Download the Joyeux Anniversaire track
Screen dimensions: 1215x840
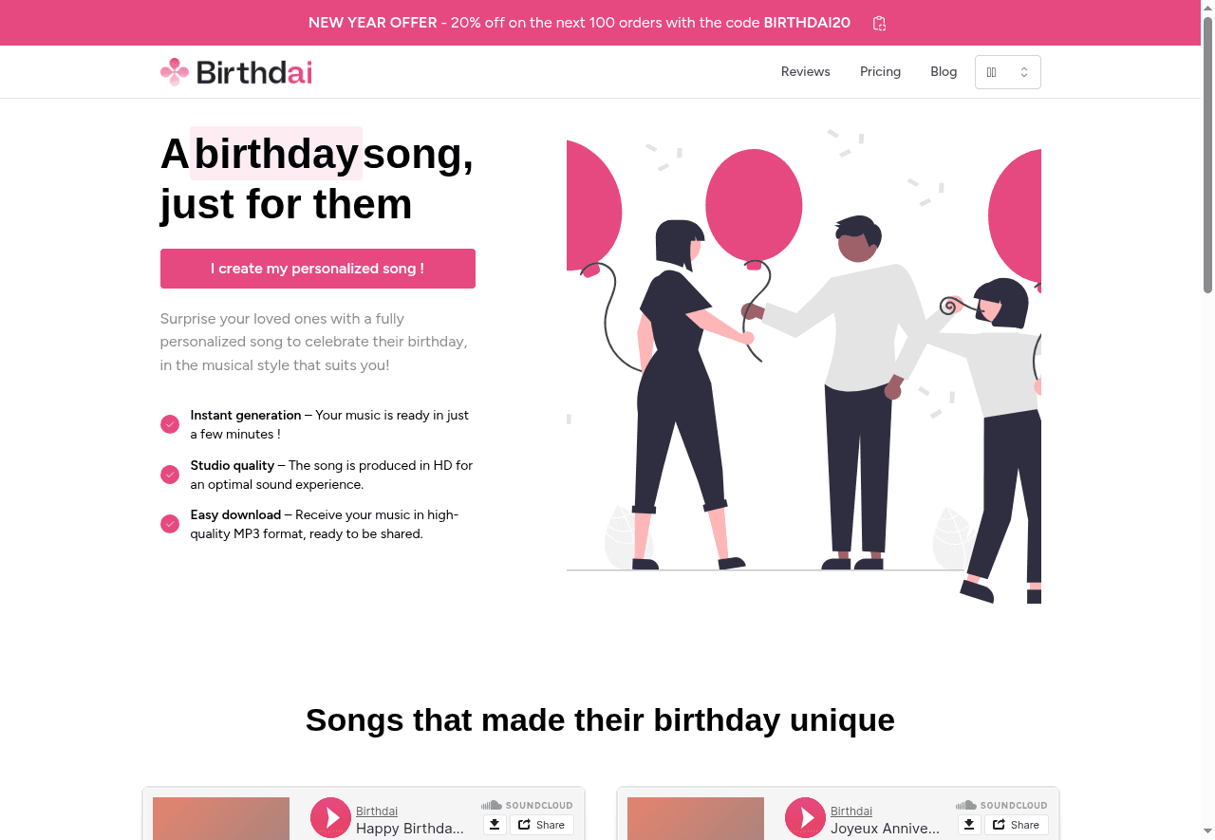[968, 824]
